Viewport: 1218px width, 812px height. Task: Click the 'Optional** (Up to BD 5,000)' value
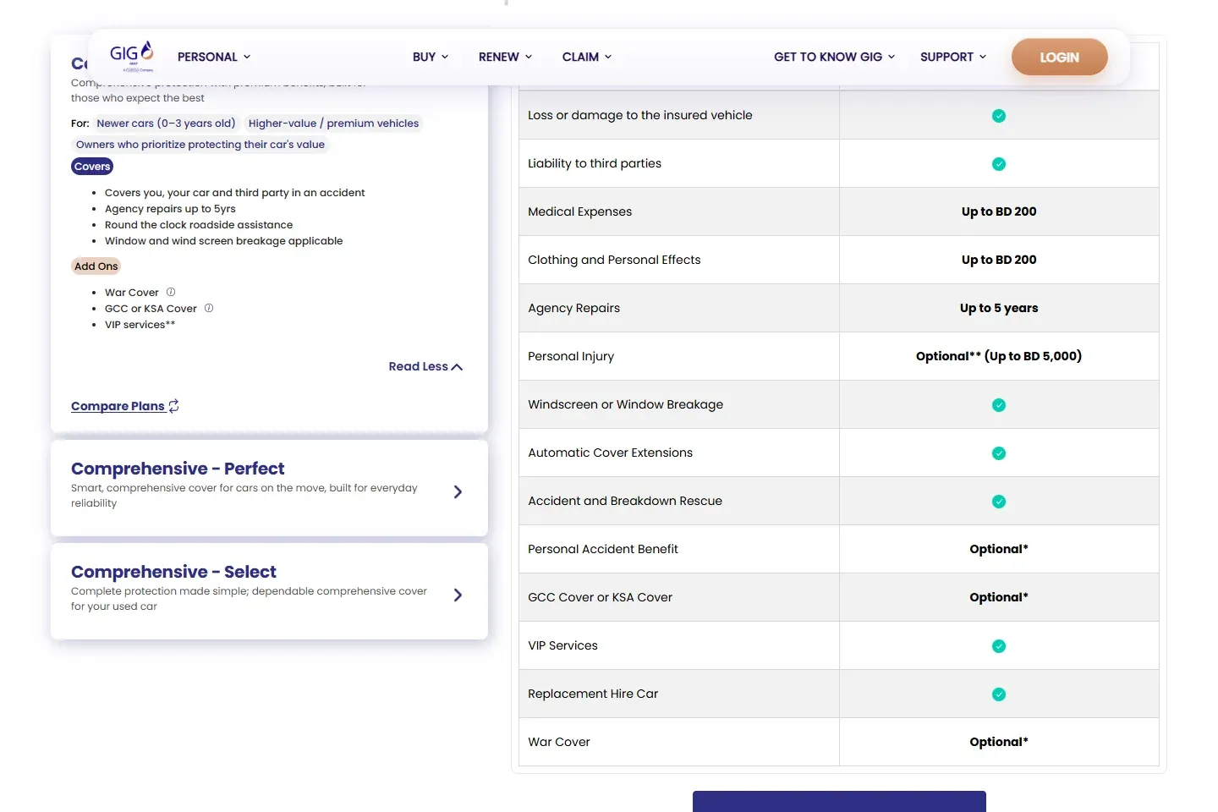click(x=999, y=356)
